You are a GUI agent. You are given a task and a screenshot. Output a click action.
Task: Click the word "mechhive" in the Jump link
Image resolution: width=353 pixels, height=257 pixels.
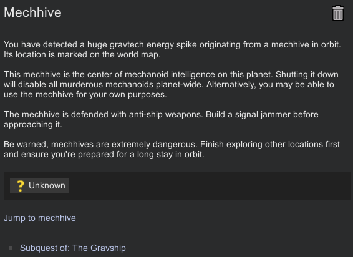pyautogui.click(x=57, y=218)
